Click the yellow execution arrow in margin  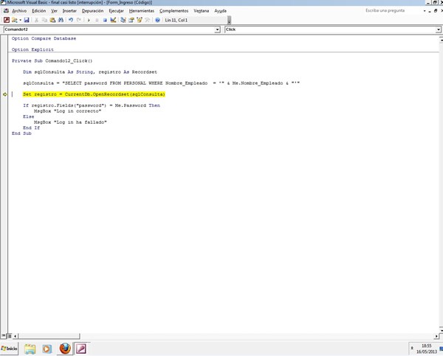click(4, 94)
